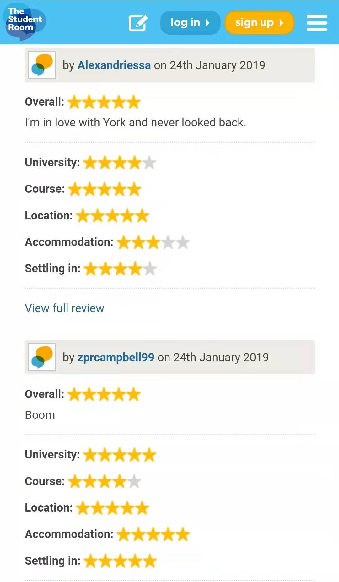Tap the compose post pencil icon
This screenshot has height=582, width=339.
pyautogui.click(x=138, y=23)
